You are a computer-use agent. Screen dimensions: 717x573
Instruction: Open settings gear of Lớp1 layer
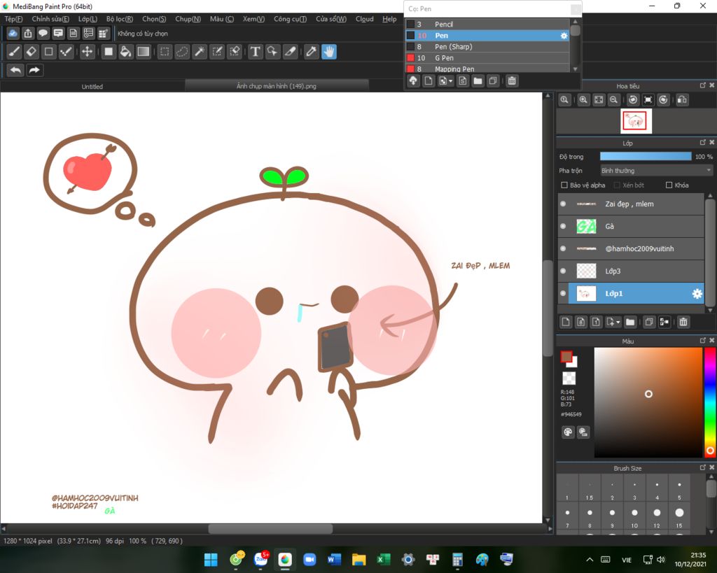697,293
